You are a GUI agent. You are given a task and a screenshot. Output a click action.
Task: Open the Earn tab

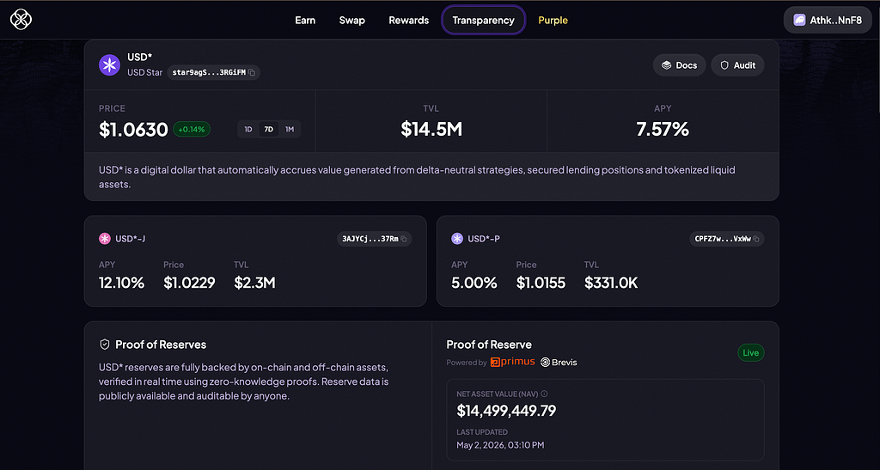[305, 20]
